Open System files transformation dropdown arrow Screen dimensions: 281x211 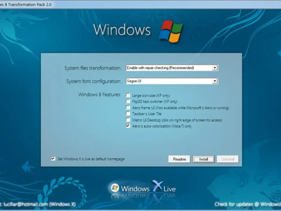pyautogui.click(x=215, y=68)
